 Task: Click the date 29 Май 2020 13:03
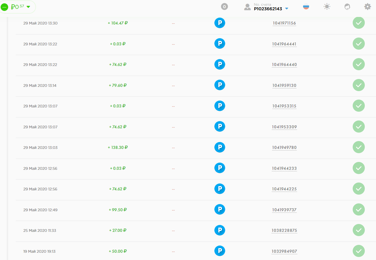pos(40,148)
